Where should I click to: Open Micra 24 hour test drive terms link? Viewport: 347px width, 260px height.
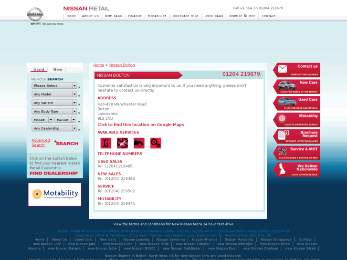[x=173, y=224]
